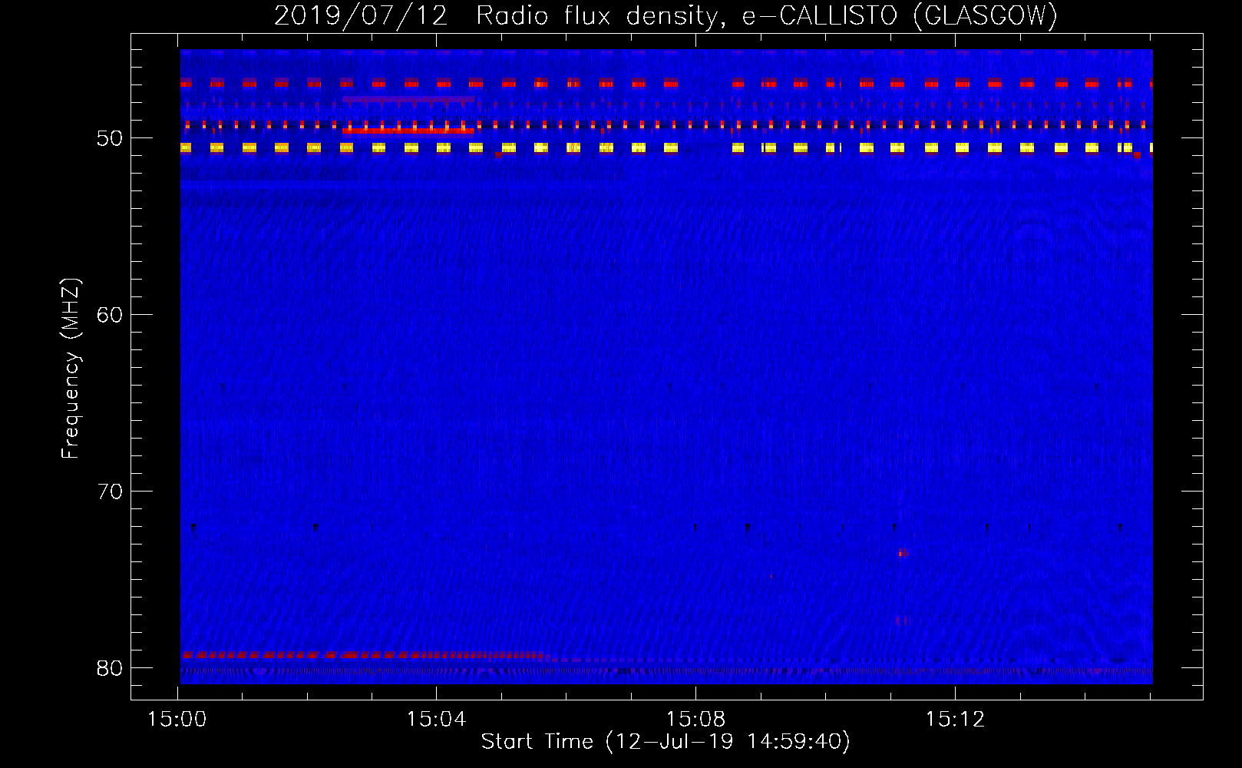1242x768 pixels.
Task: Click the "Frequency (MHZ)" axis label
Action: coord(71,369)
